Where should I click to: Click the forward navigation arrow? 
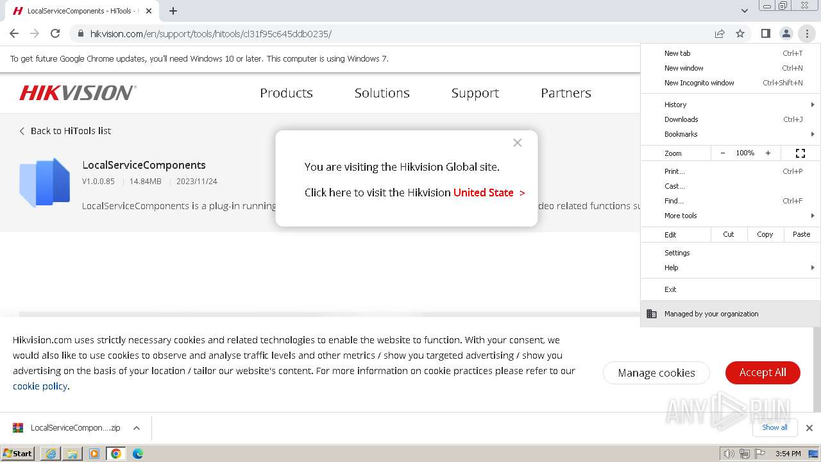point(35,33)
